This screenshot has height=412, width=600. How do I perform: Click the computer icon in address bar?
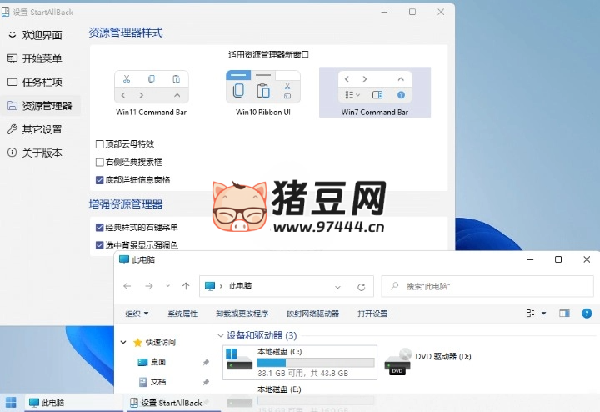pyautogui.click(x=210, y=286)
